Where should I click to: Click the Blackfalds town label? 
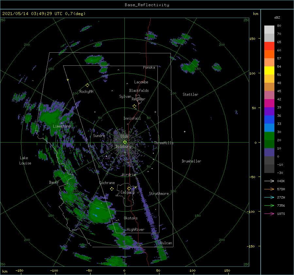click(x=139, y=91)
